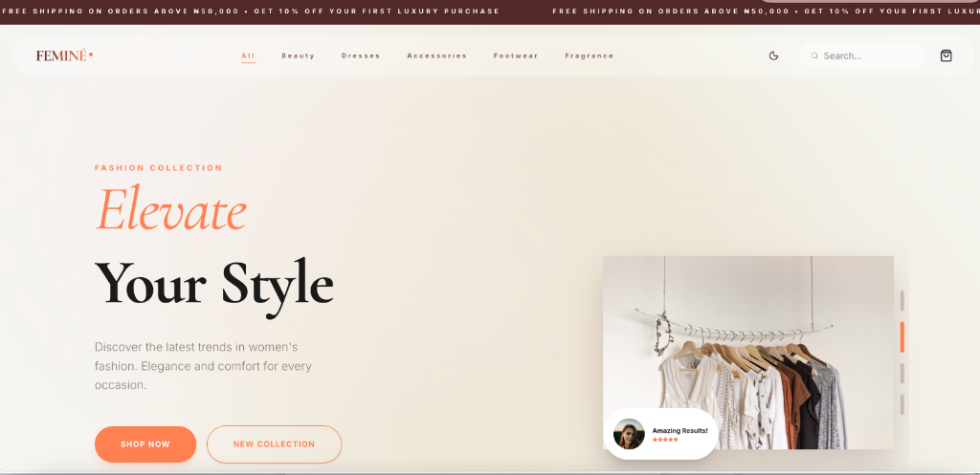The height and width of the screenshot is (475, 980).
Task: Click the five-star rating
Action: point(665,440)
